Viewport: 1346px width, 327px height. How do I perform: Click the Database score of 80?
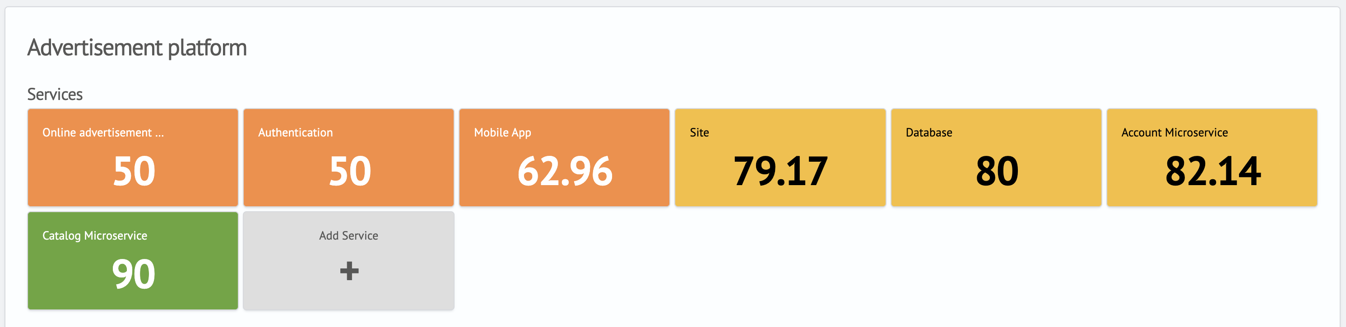point(997,171)
